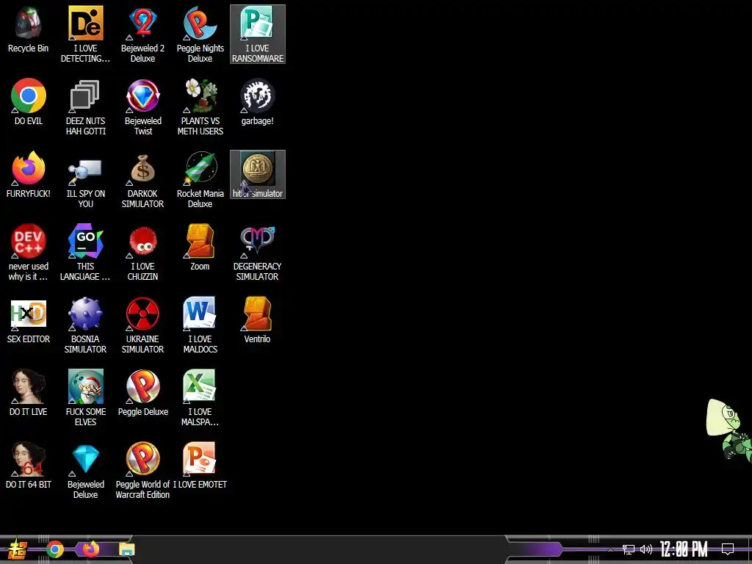
Task: Launch the BOSNIA SIMULATOR mine icon
Action: (85, 325)
